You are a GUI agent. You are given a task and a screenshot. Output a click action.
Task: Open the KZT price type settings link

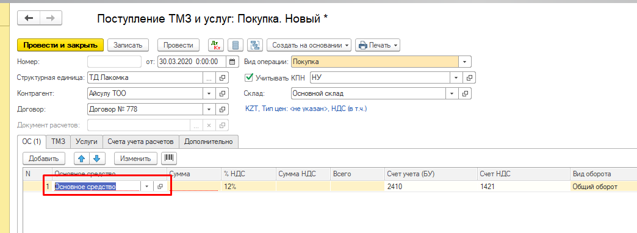pos(306,109)
